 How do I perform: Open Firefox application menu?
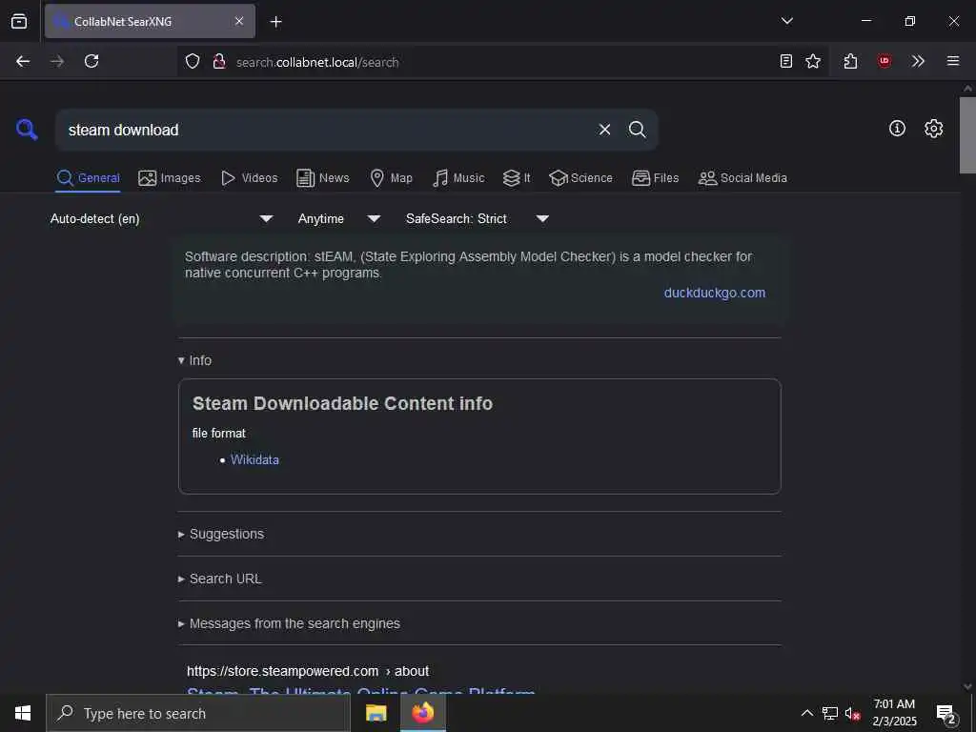(953, 61)
